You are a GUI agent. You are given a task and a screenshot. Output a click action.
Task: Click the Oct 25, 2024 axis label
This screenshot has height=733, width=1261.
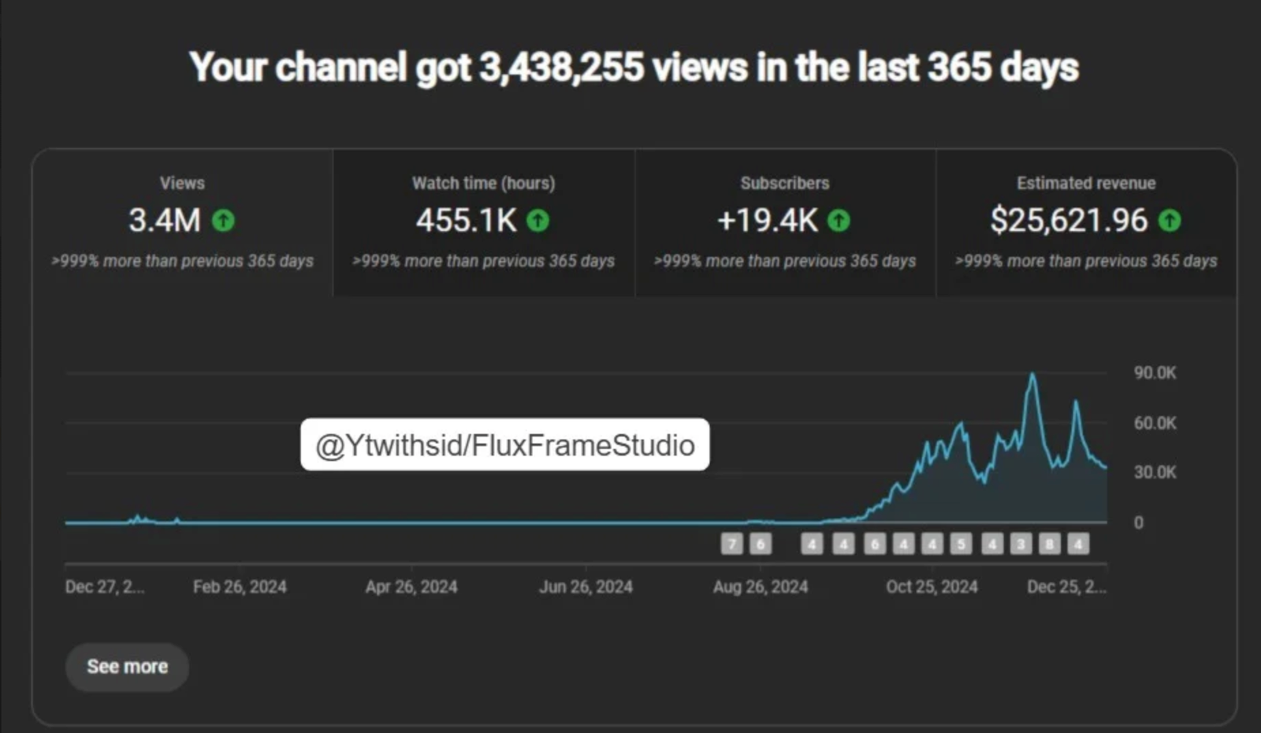(x=932, y=586)
